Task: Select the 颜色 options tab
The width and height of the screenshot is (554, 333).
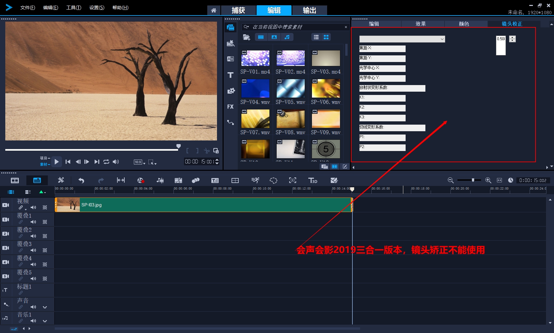Action: [x=464, y=24]
